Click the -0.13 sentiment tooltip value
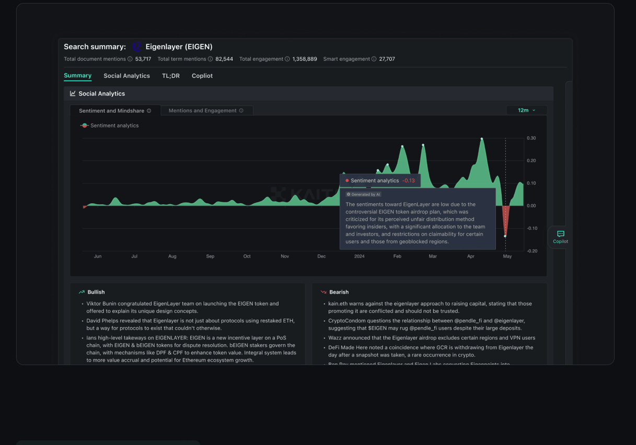 [408, 181]
